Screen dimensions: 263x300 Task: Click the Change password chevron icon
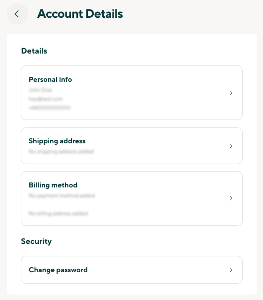(231, 270)
